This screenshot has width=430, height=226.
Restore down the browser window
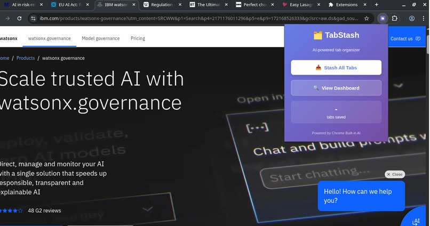point(414,5)
